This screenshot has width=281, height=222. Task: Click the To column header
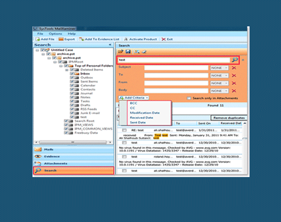click(x=178, y=123)
